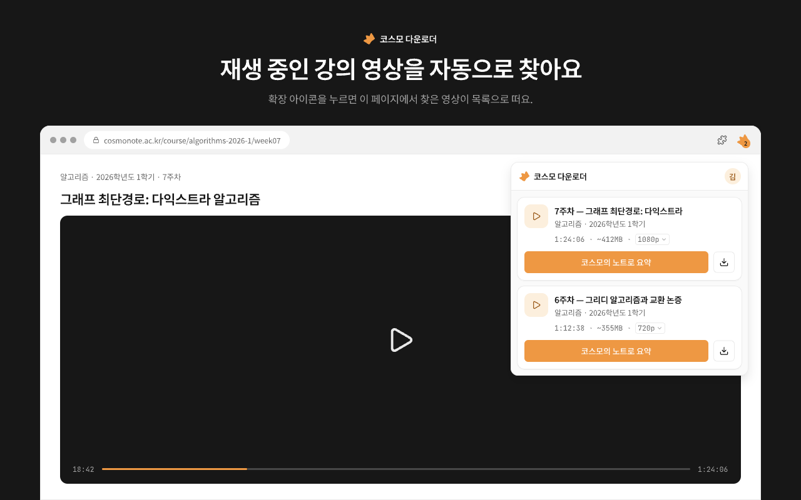Download the 7주차 다익스트라 video

point(724,262)
